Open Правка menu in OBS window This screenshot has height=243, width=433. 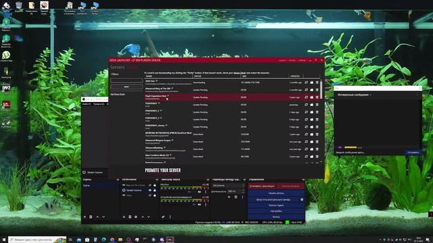99,104
